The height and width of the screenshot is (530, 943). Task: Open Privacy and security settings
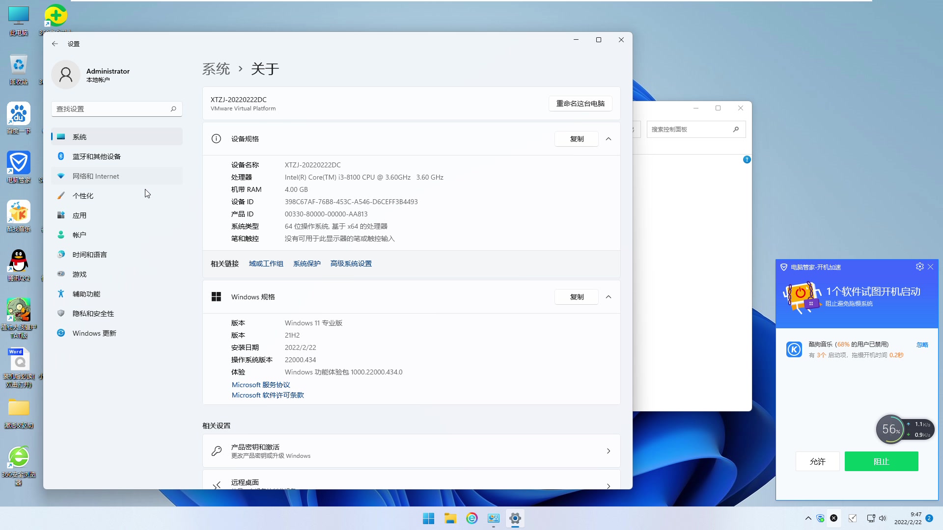(x=117, y=314)
